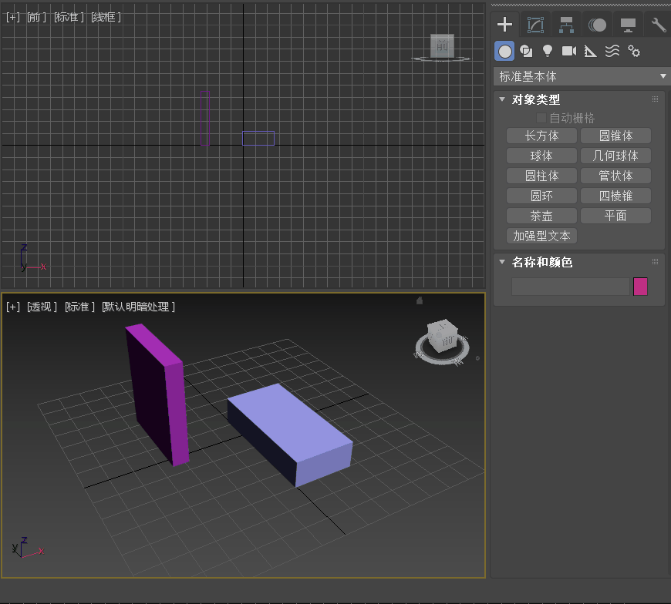Viewport: 671px width, 604px height.
Task: Open the Create command panel tab
Action: (x=505, y=24)
